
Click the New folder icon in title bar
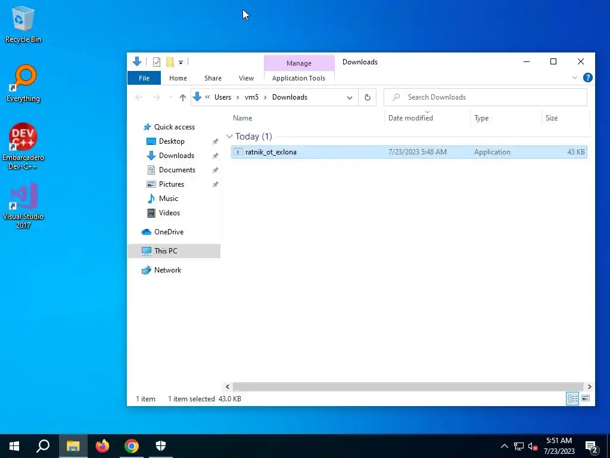pyautogui.click(x=170, y=62)
